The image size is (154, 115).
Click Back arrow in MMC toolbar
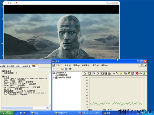point(54,69)
